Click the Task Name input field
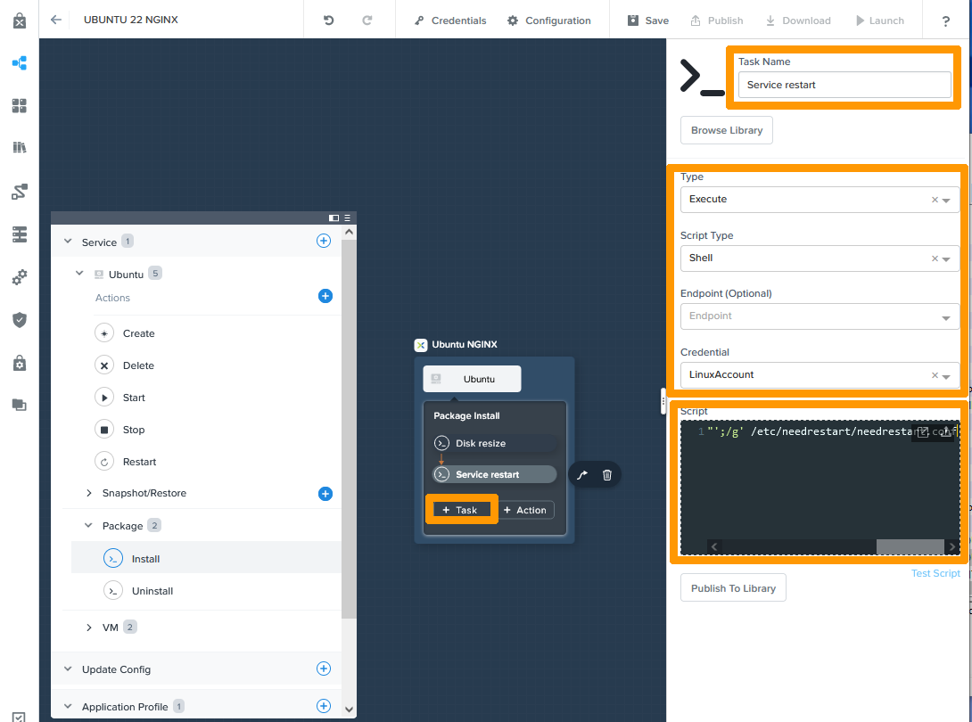972x722 pixels. tap(844, 85)
